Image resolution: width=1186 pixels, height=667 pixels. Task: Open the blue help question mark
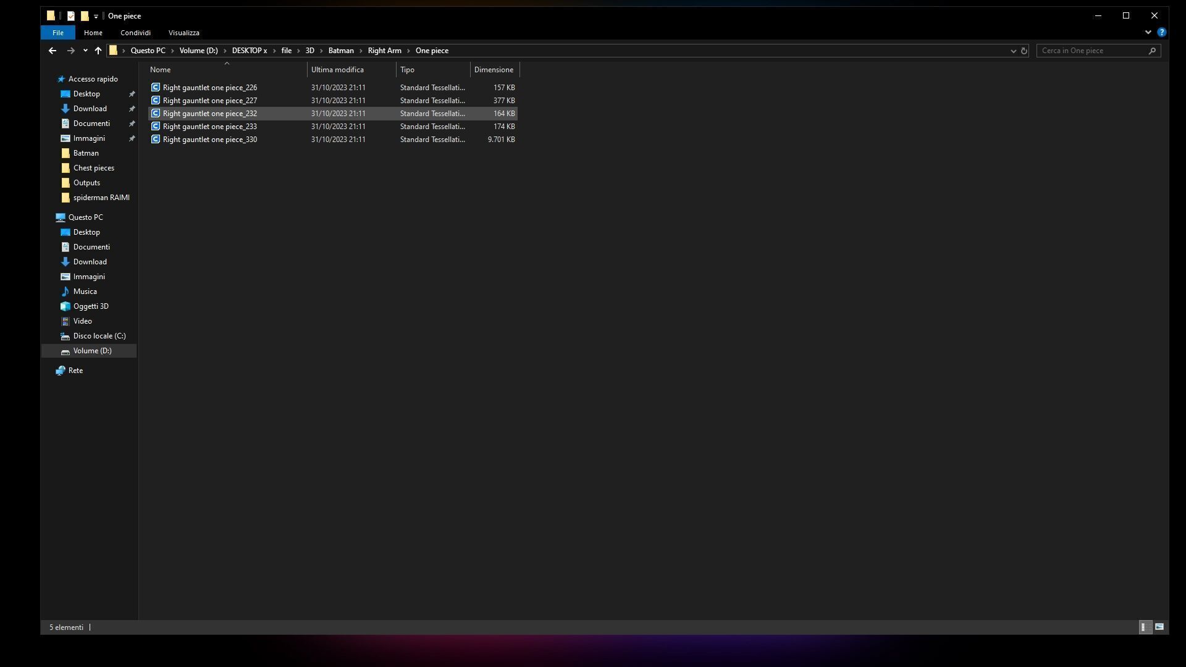[x=1161, y=32]
